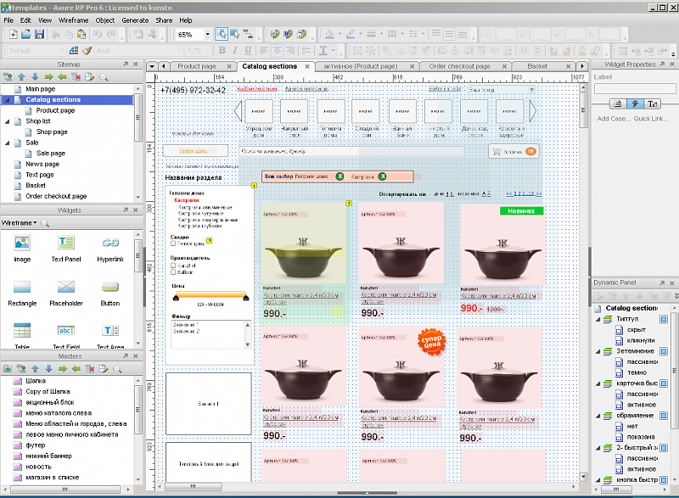
Task: Open the Interactions lightning tab icon
Action: pos(634,104)
